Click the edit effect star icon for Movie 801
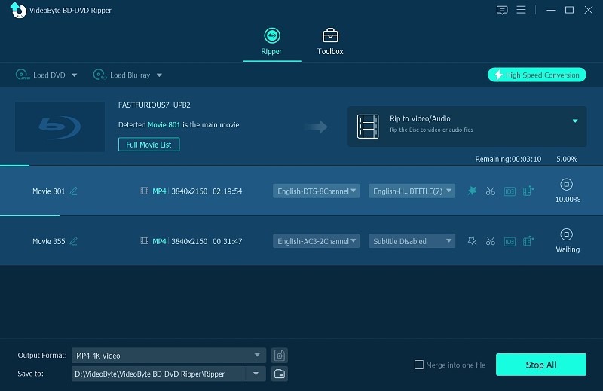This screenshot has height=391, width=603. [x=472, y=191]
